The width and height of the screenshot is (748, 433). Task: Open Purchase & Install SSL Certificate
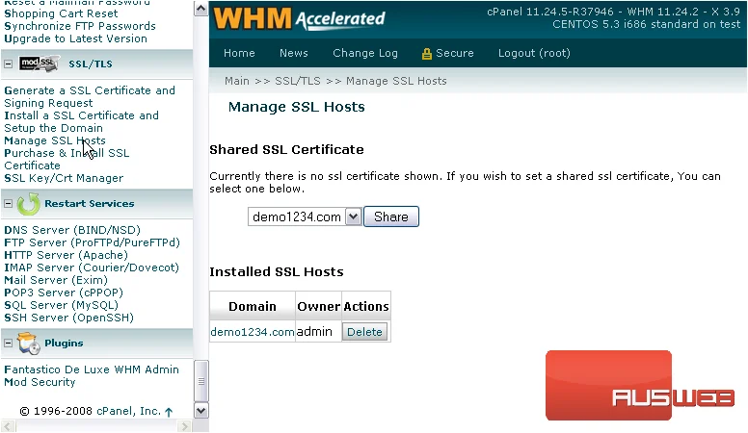click(x=67, y=159)
